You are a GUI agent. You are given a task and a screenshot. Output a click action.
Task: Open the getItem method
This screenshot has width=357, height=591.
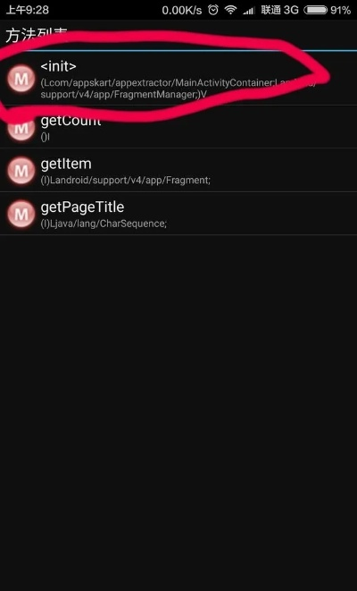pyautogui.click(x=178, y=170)
